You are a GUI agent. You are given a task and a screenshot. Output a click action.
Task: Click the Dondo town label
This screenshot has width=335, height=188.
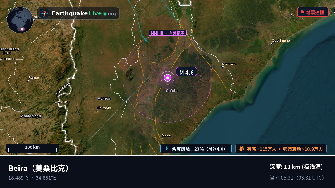pyautogui.click(x=166, y=136)
